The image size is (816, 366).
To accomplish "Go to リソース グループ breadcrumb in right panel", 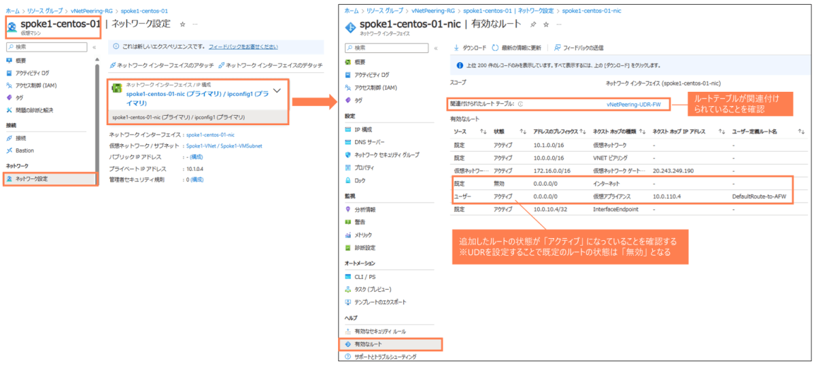I will (386, 11).
